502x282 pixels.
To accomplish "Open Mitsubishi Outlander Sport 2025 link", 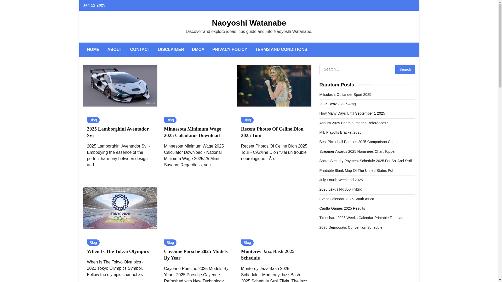I will (345, 95).
